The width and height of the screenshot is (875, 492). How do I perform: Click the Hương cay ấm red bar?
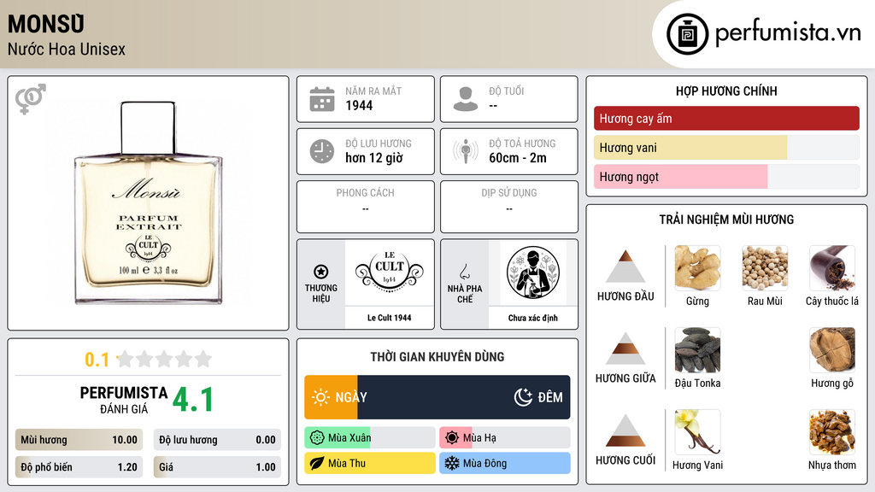pos(726,118)
